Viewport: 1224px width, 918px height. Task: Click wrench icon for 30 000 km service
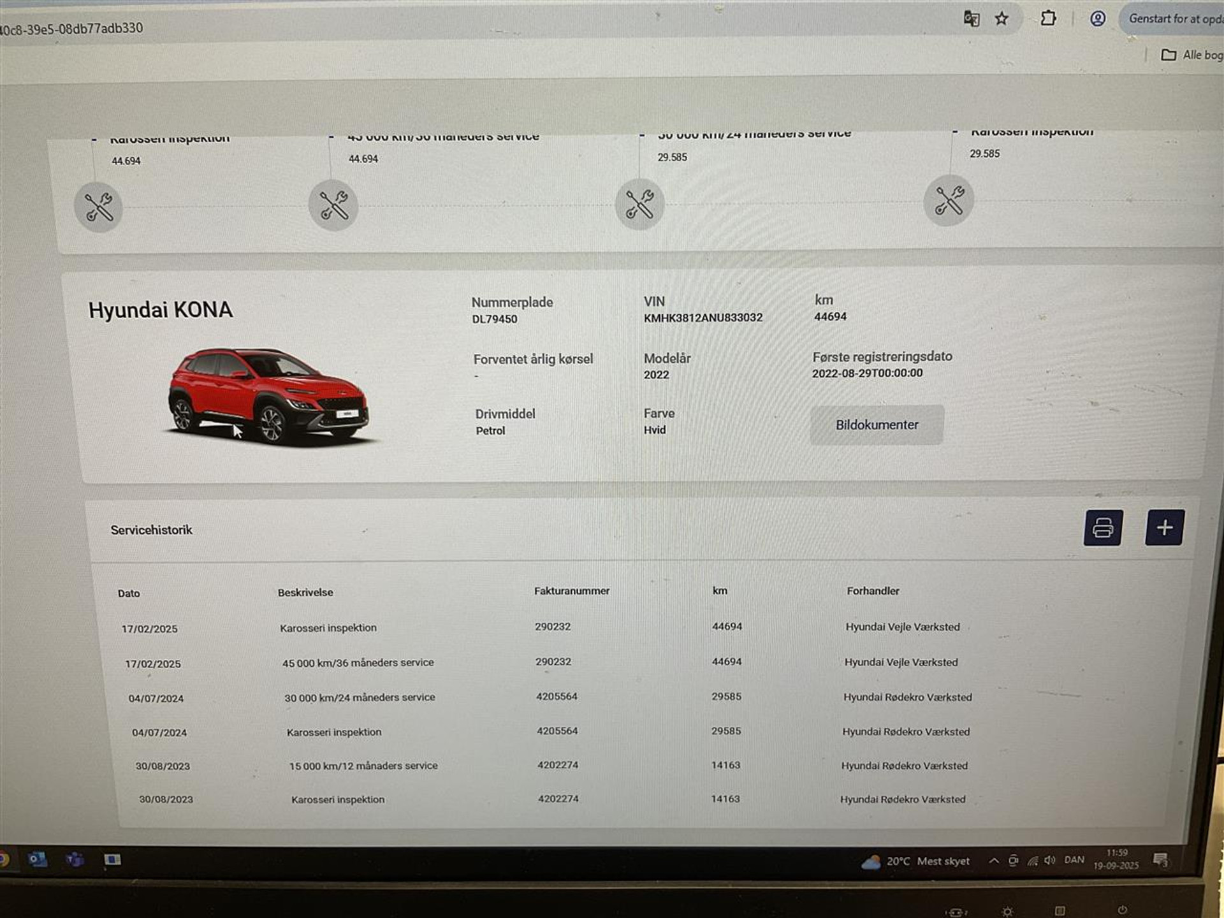[639, 204]
